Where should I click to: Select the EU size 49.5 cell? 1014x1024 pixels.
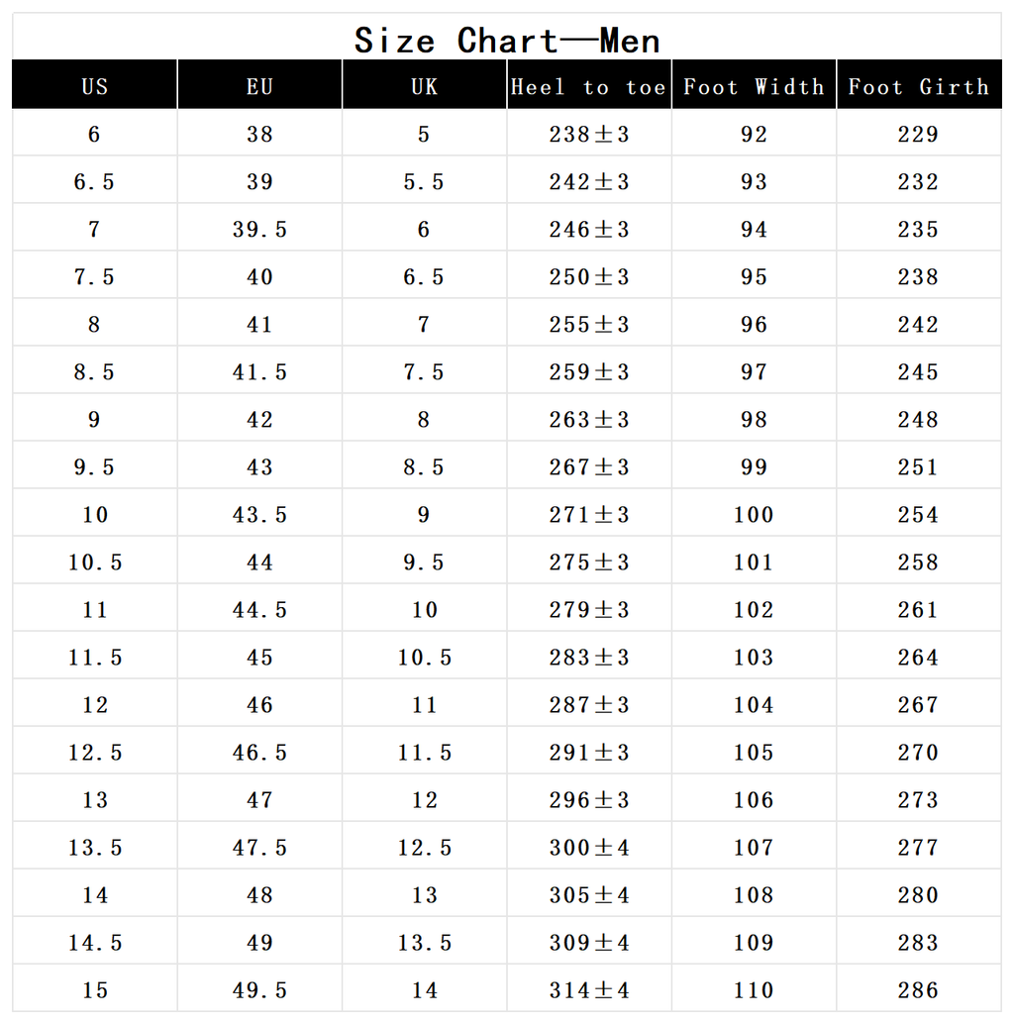pyautogui.click(x=259, y=989)
